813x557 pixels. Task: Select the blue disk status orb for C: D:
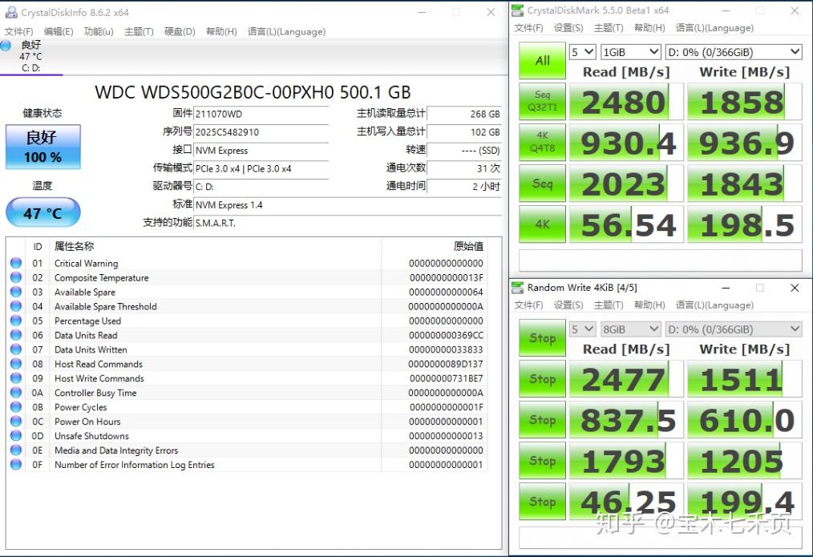click(x=6, y=46)
